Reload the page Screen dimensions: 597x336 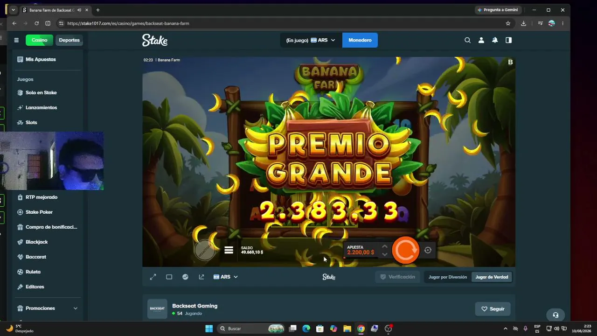[36, 23]
